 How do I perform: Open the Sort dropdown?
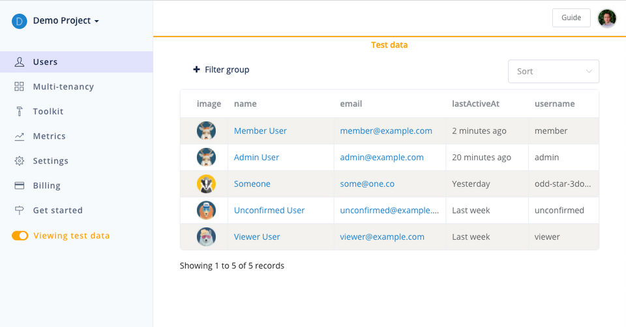point(553,72)
